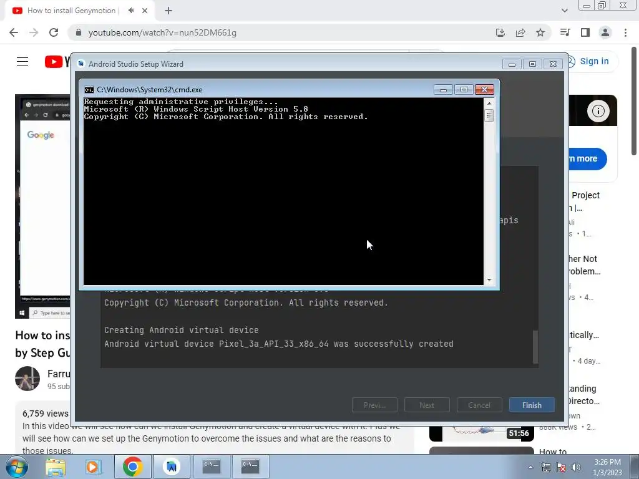Image resolution: width=639 pixels, height=479 pixels.
Task: Click the blue Learn more button
Action: [x=587, y=158]
